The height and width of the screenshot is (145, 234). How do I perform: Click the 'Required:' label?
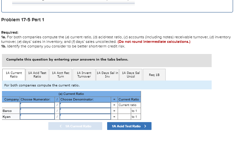(10, 32)
